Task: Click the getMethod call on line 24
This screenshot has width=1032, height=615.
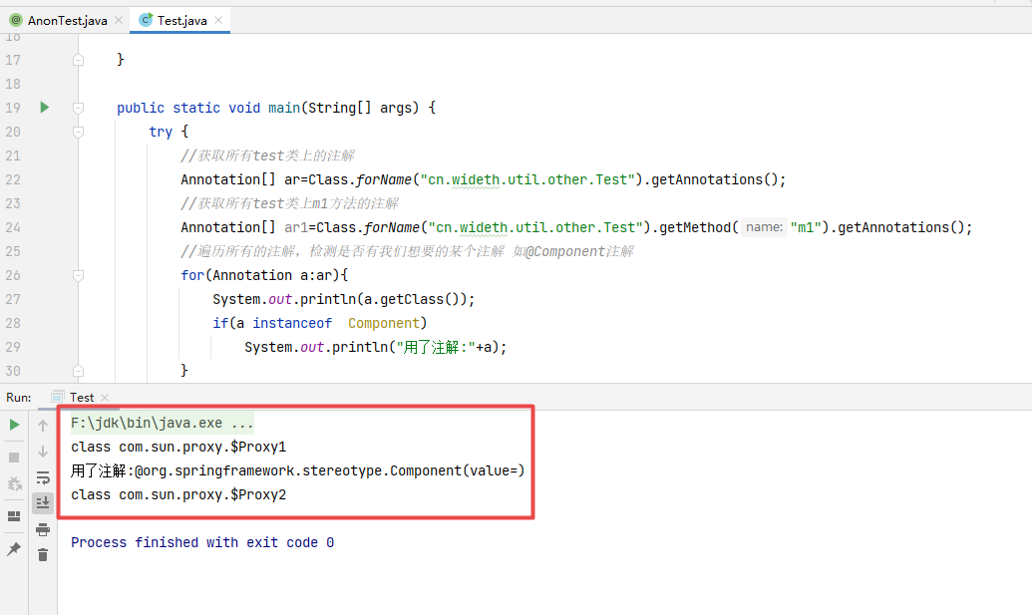Action: click(x=695, y=227)
